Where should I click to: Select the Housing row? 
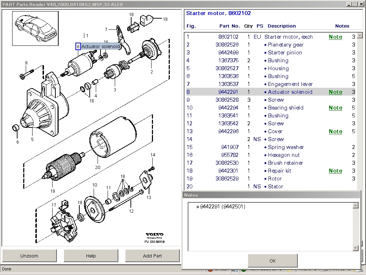pyautogui.click(x=271, y=68)
